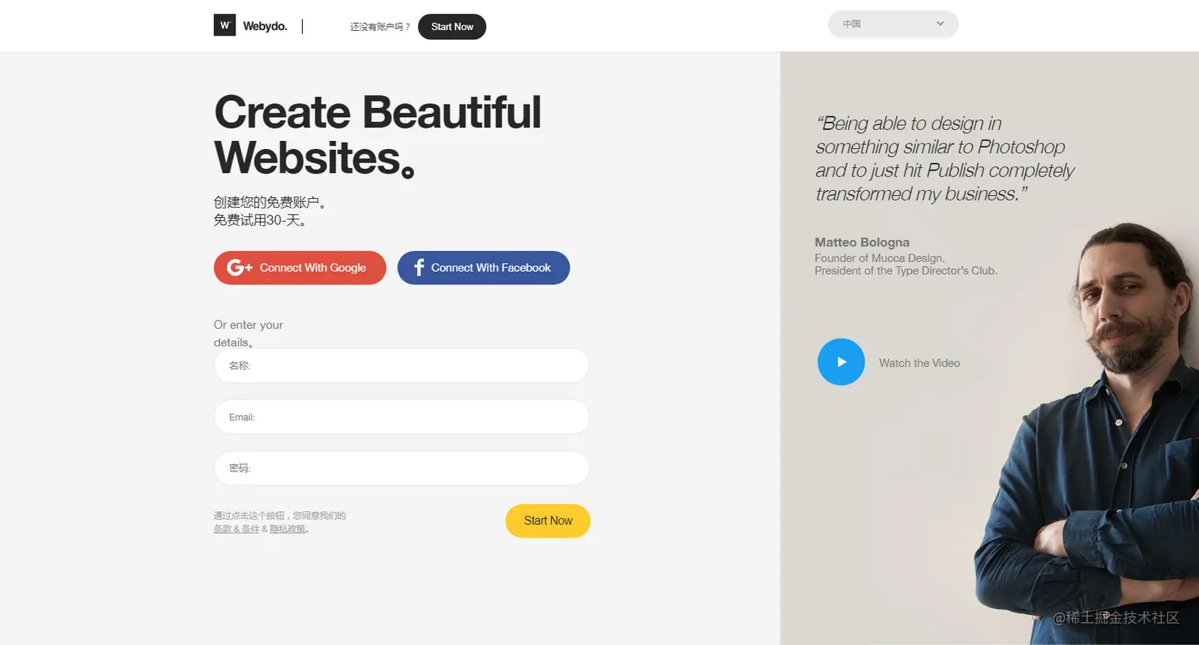This screenshot has height=645, width=1199.
Task: Open the 中国 country dropdown
Action: (892, 24)
